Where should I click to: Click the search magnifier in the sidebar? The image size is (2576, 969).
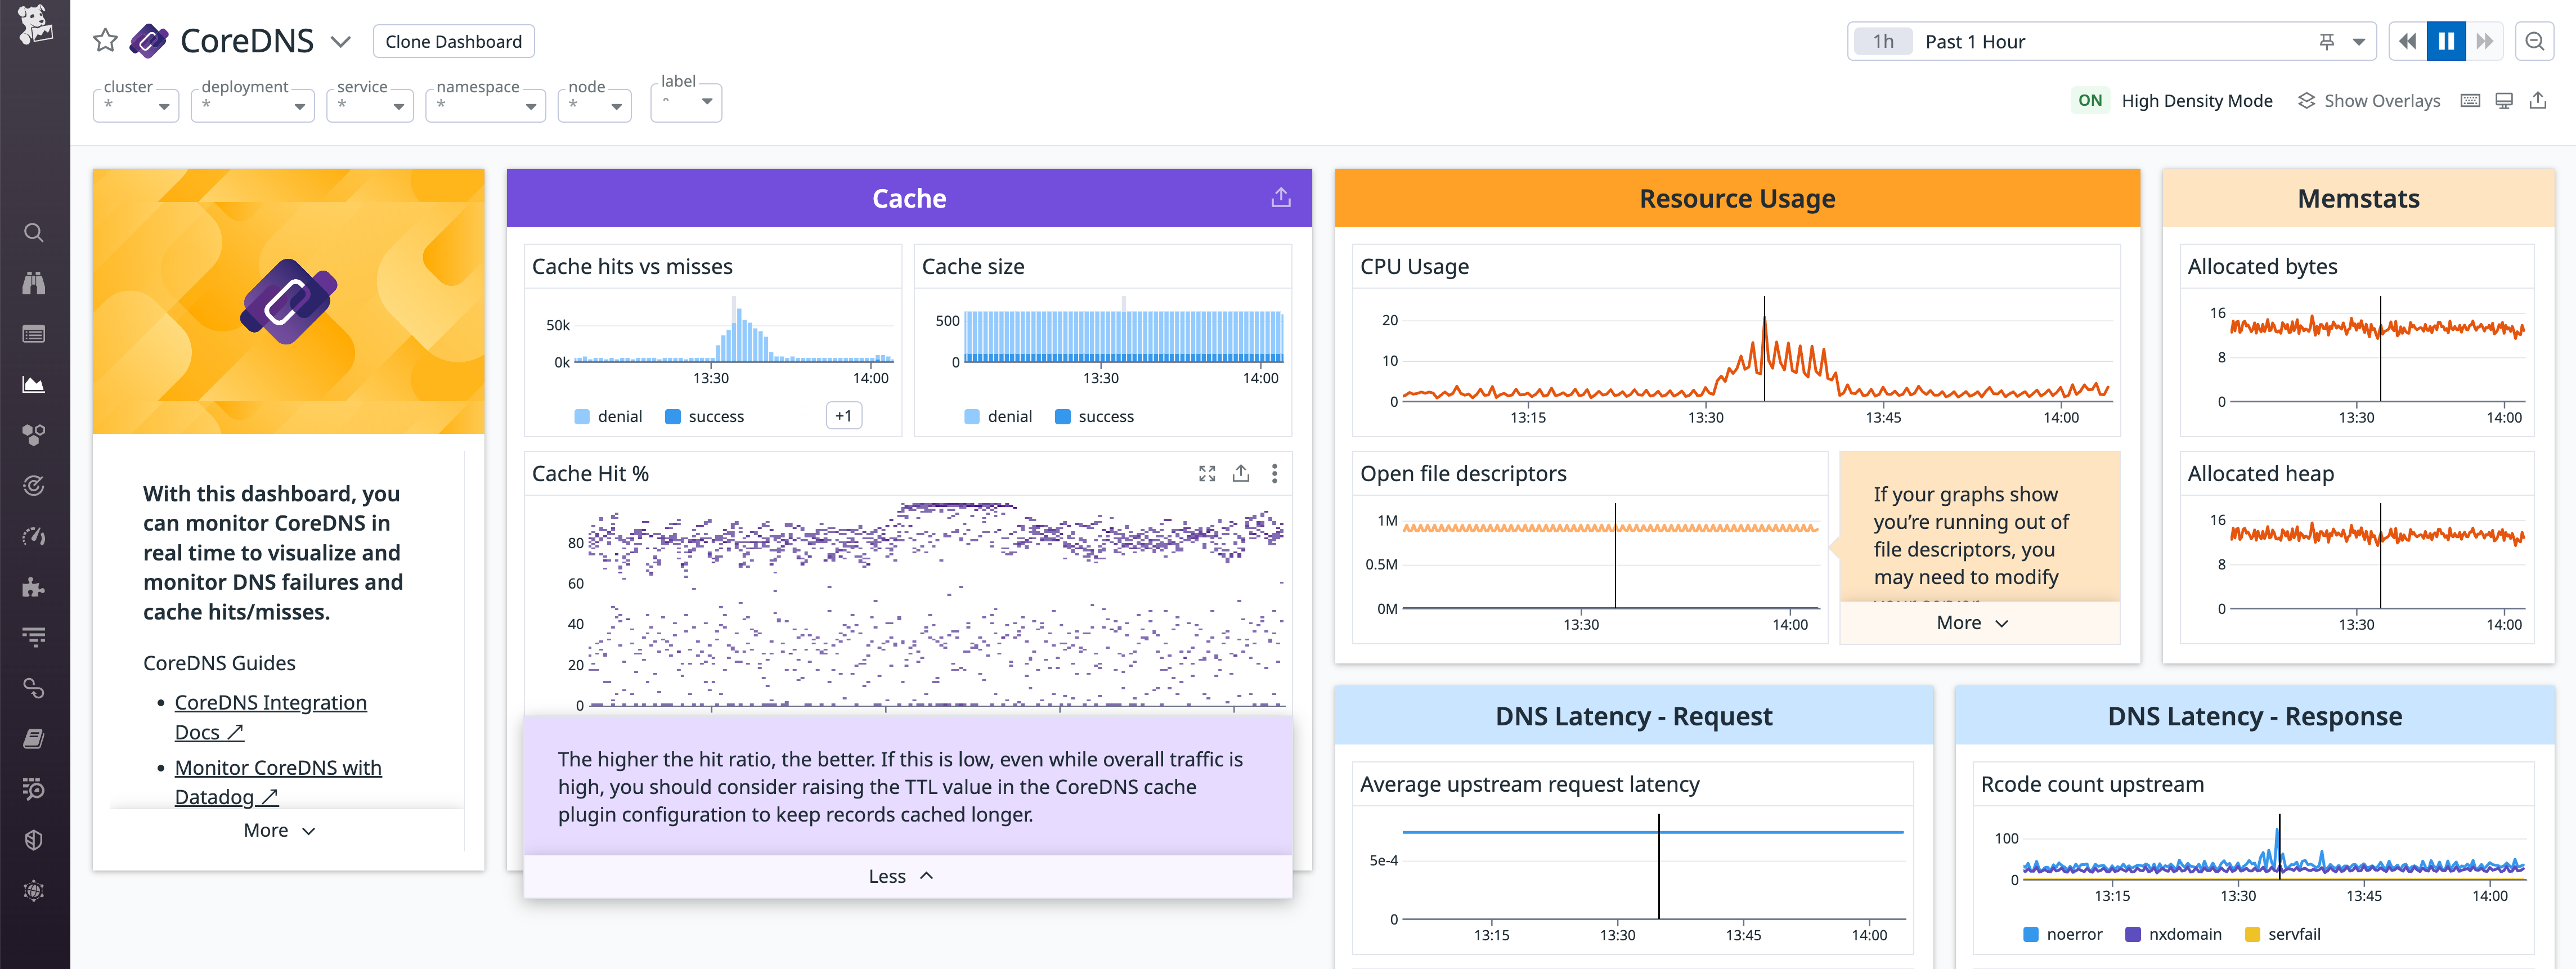pos(35,232)
